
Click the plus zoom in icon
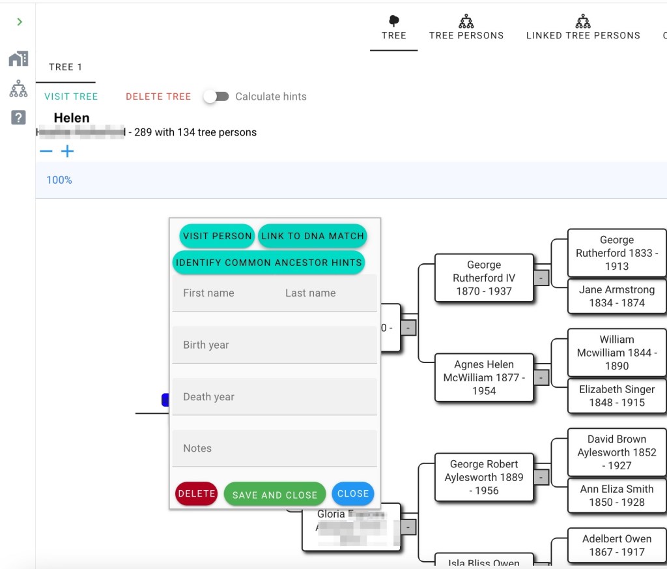coord(68,152)
